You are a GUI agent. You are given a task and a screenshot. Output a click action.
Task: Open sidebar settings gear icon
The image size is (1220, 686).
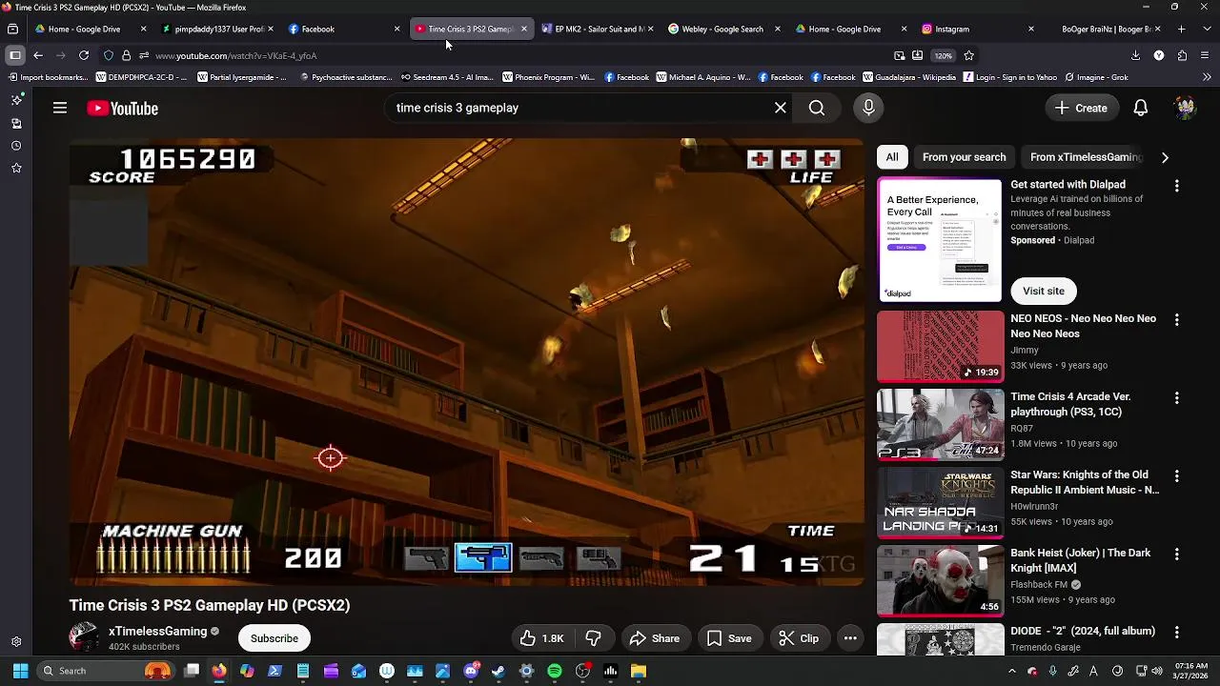pyautogui.click(x=16, y=642)
